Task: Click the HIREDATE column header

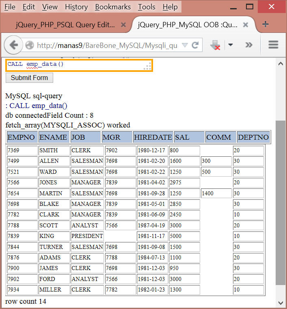Action: tap(153, 137)
